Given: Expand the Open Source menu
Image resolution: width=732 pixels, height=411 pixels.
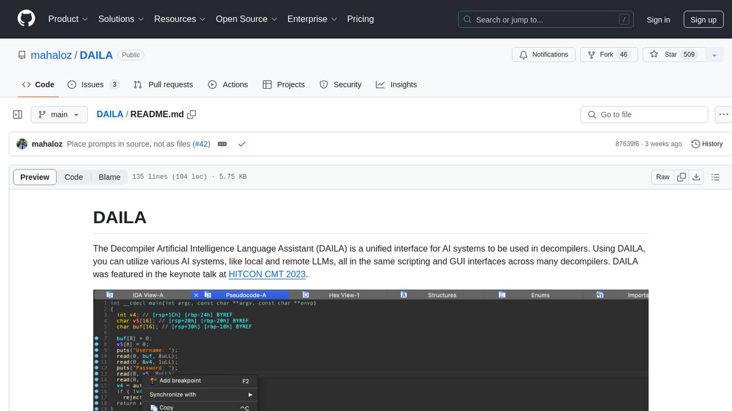Looking at the screenshot, I should 247,19.
